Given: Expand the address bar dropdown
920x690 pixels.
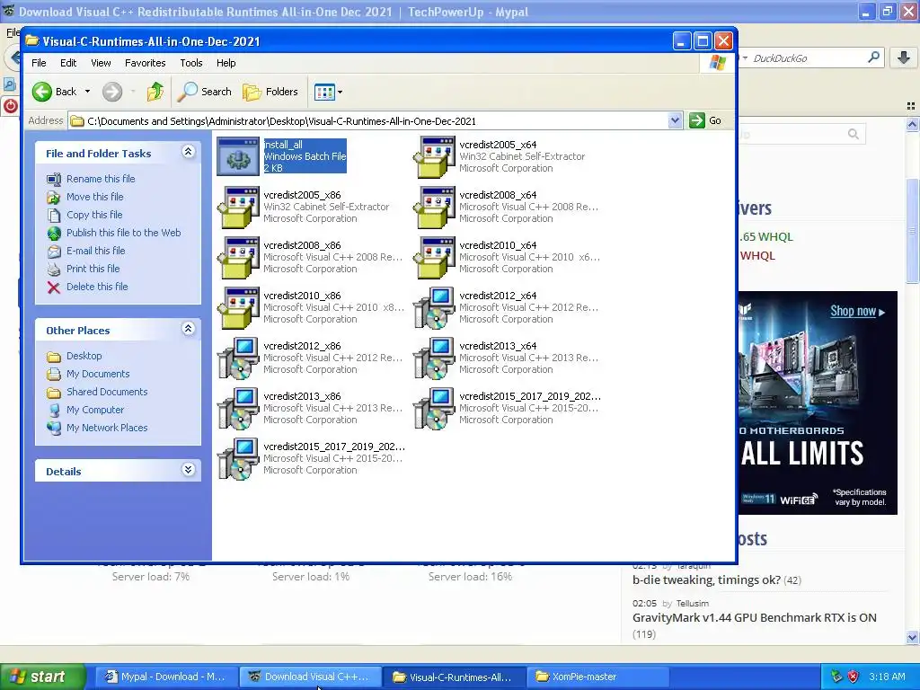Looking at the screenshot, I should point(675,121).
